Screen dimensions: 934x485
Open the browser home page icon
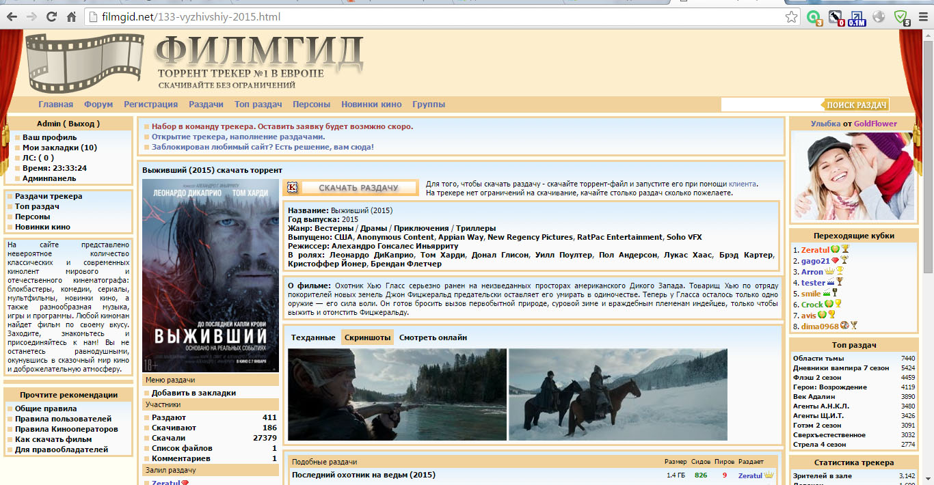tap(71, 17)
